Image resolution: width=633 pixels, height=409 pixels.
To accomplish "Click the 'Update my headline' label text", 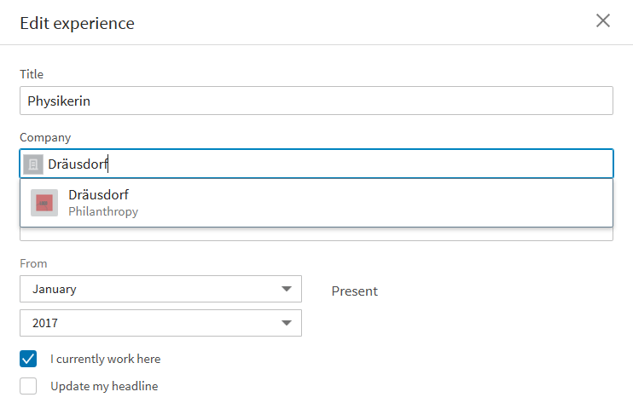I will (x=104, y=386).
